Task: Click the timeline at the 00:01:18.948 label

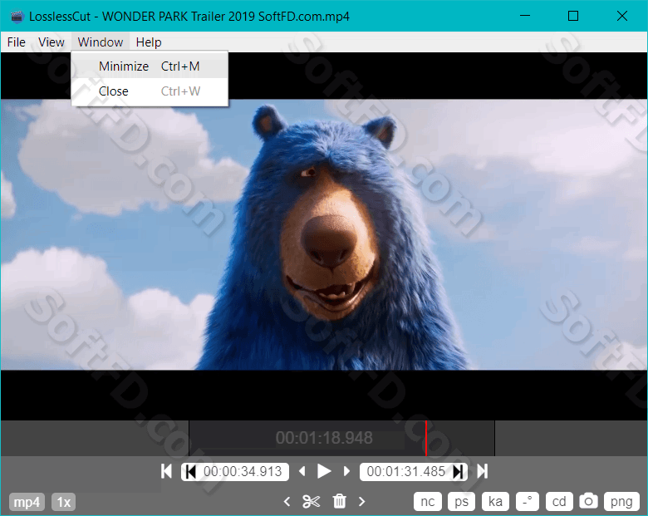Action: click(324, 438)
